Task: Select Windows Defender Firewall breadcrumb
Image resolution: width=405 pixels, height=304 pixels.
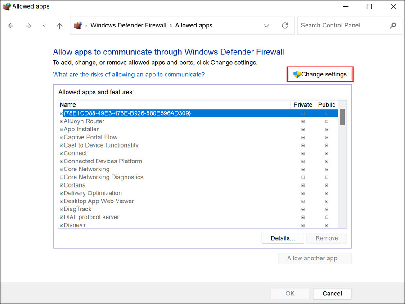Action: tap(128, 26)
